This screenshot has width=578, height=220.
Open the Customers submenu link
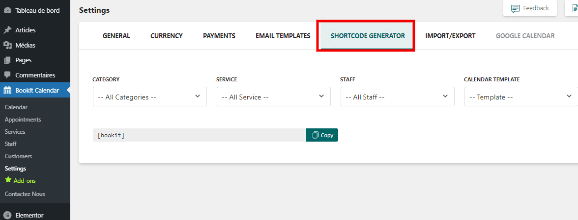[19, 156]
